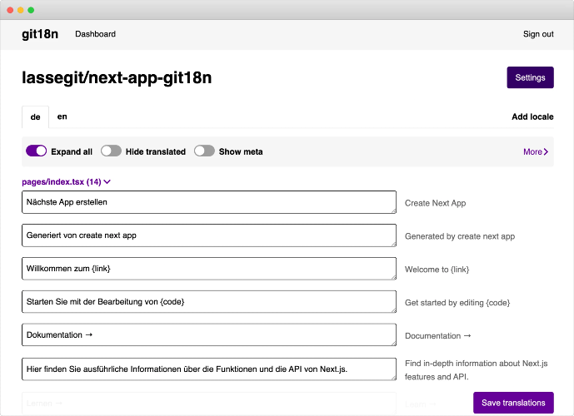Click the Settings button
The width and height of the screenshot is (574, 416).
pos(530,77)
